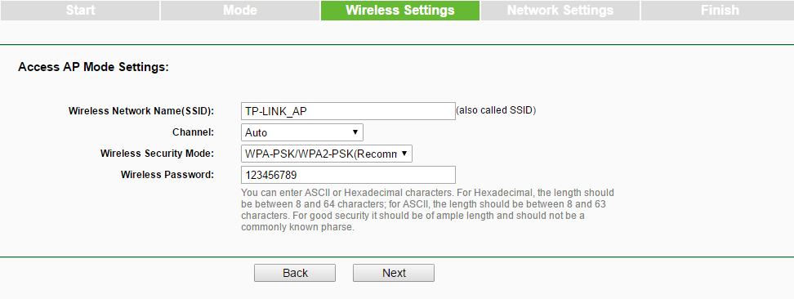Viewport: 794px width, 299px height.
Task: Click the '(also called SSID)' hint text
Action: [x=496, y=110]
